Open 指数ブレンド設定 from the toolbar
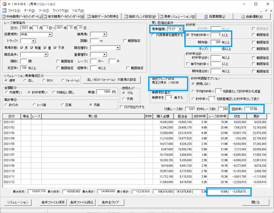The width and height of the screenshot is (274, 213). coord(140,16)
